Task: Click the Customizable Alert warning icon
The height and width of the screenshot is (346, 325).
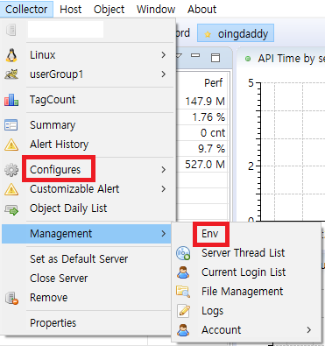Action: tap(11, 189)
